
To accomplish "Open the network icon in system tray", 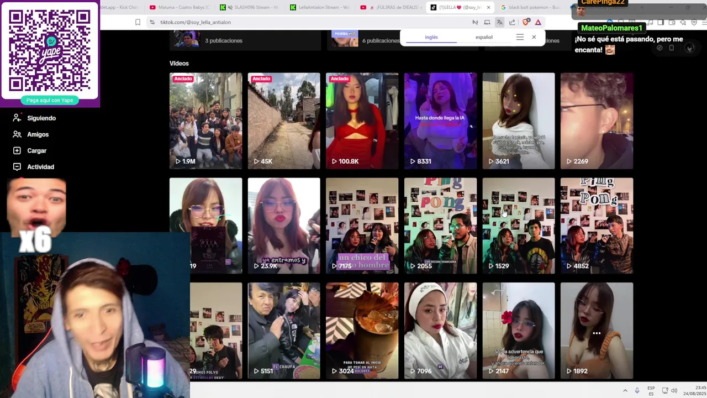I will (x=665, y=391).
